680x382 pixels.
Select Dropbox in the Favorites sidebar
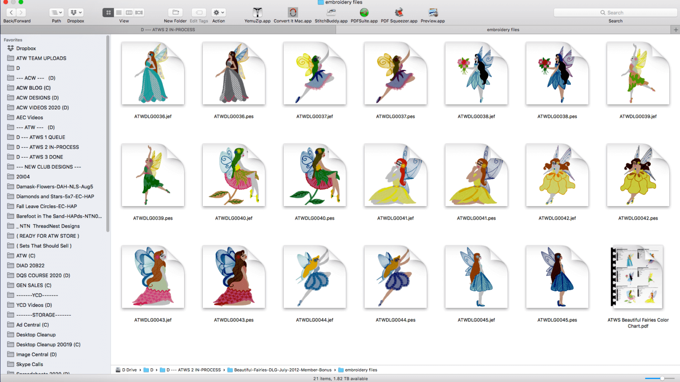(x=26, y=48)
